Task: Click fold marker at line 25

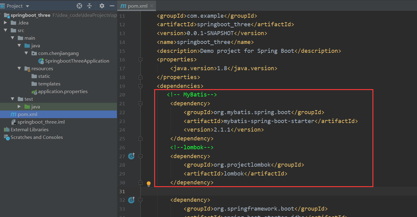Action: coord(140,139)
